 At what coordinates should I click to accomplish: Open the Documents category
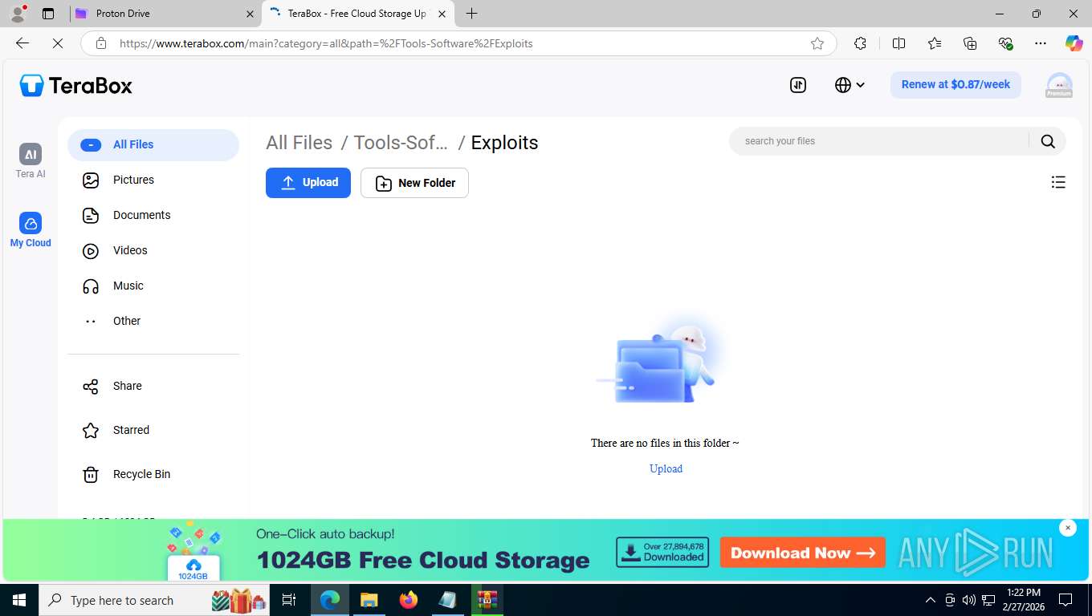tap(153, 215)
